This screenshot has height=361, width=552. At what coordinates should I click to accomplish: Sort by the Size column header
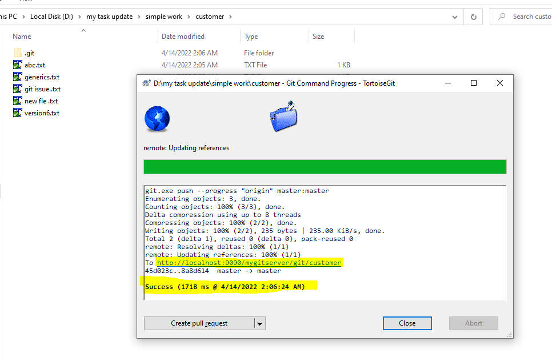[x=318, y=37]
